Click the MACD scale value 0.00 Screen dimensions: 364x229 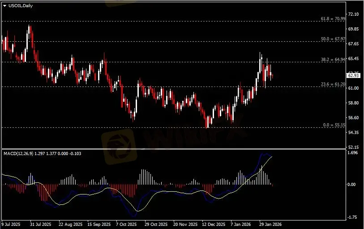351,184
